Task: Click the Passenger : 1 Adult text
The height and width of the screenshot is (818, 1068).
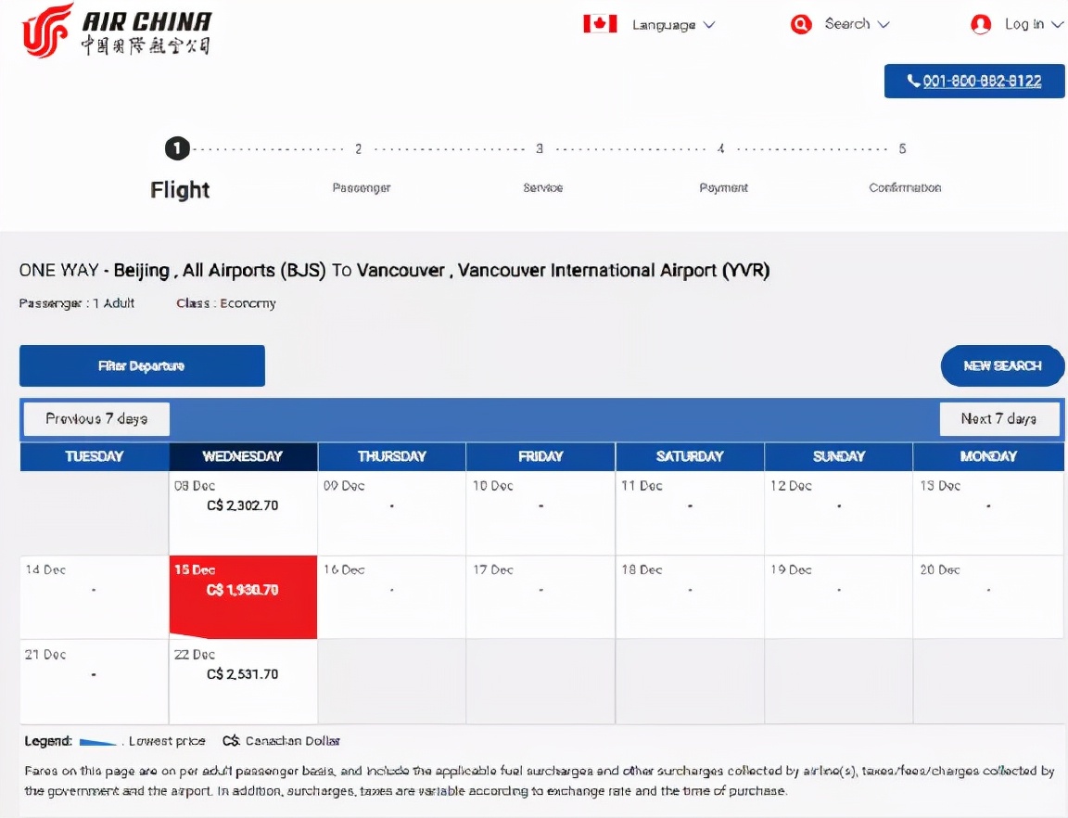Action: pos(76,303)
